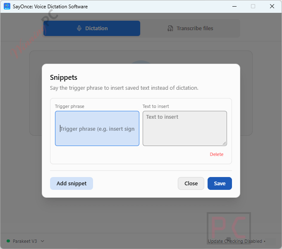
Task: Click the green model status dot
Action: pyautogui.click(x=8, y=241)
